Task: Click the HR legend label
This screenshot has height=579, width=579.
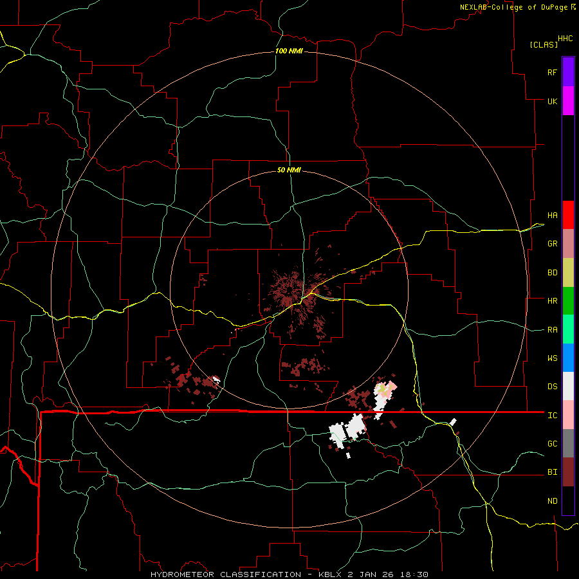Action: 552,301
